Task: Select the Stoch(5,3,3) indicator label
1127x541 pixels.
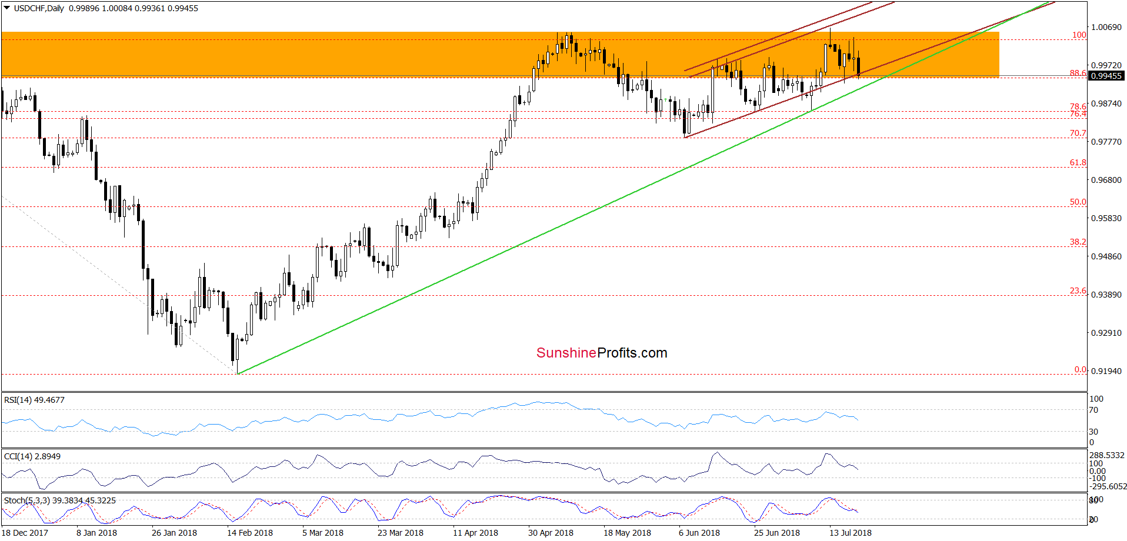Action: (x=59, y=500)
